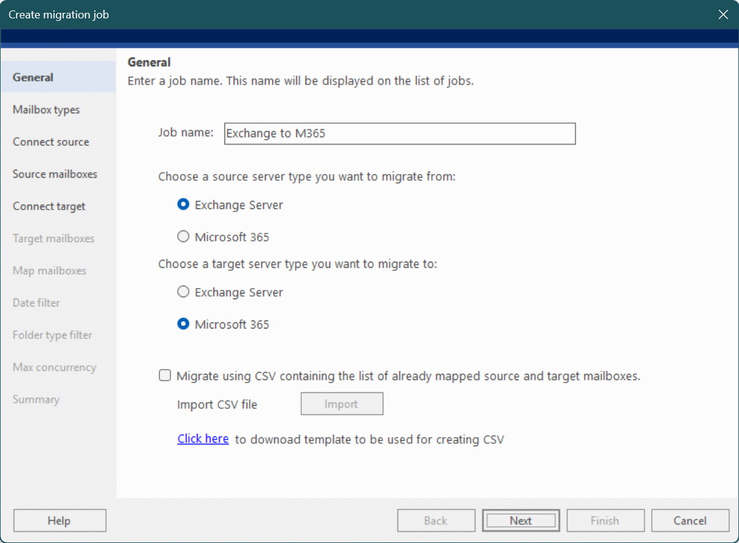Open the General step in sidebar

(58, 77)
